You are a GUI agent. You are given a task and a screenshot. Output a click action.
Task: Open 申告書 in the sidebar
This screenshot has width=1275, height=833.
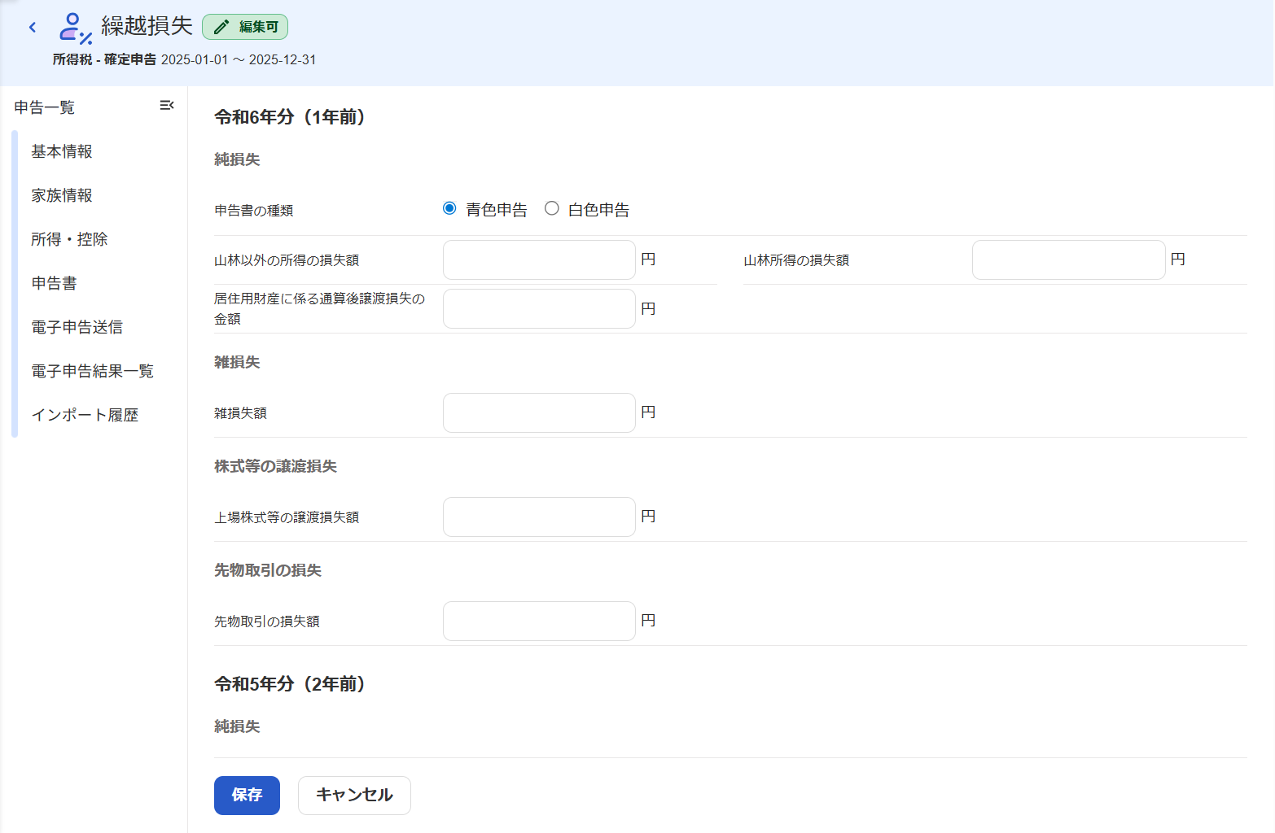pos(54,283)
